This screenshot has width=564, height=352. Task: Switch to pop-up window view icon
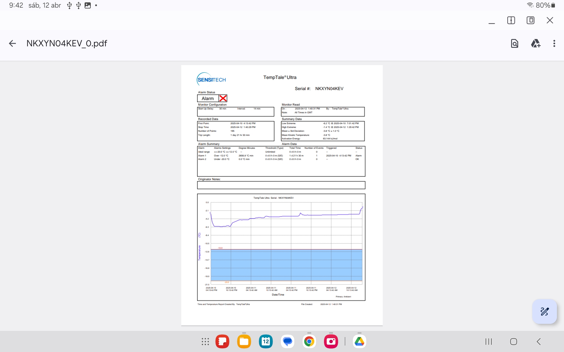coord(531,20)
